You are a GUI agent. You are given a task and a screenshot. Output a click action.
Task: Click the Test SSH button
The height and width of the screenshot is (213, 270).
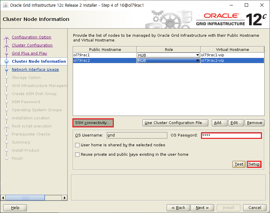(x=239, y=164)
